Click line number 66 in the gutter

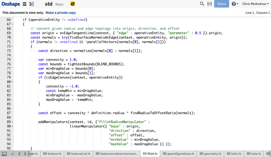(9, 20)
